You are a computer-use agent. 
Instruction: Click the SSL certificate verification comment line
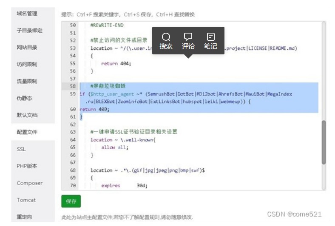[134, 132]
